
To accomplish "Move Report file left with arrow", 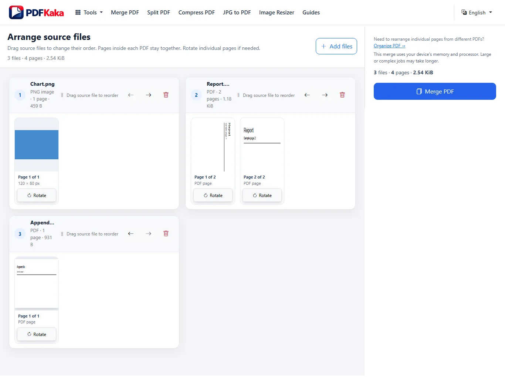I will click(307, 95).
